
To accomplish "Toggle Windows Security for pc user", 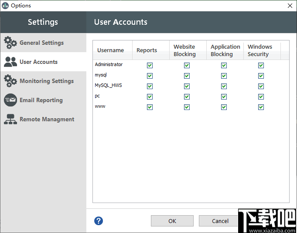I will pyautogui.click(x=261, y=97).
